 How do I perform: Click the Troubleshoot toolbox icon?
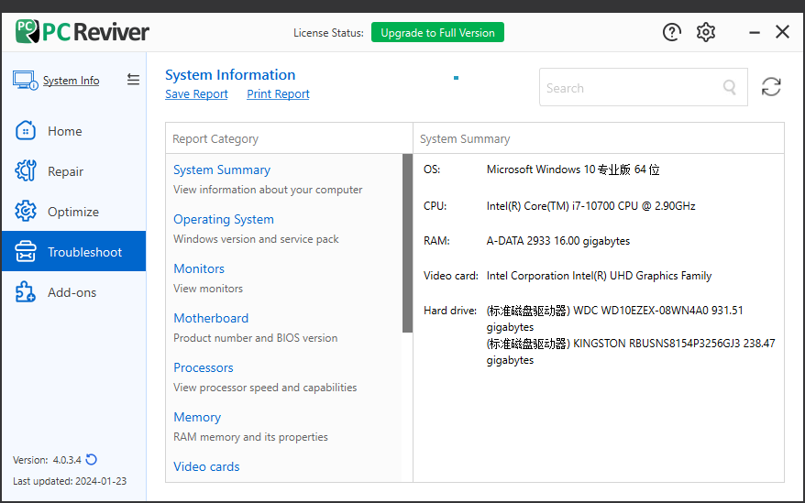[26, 251]
